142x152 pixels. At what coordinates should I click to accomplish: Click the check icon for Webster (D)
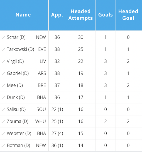[x=3, y=134]
